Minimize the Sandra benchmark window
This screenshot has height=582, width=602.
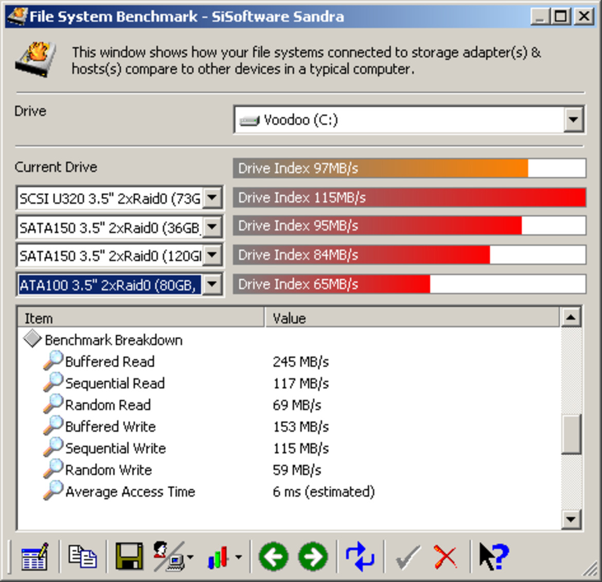540,16
